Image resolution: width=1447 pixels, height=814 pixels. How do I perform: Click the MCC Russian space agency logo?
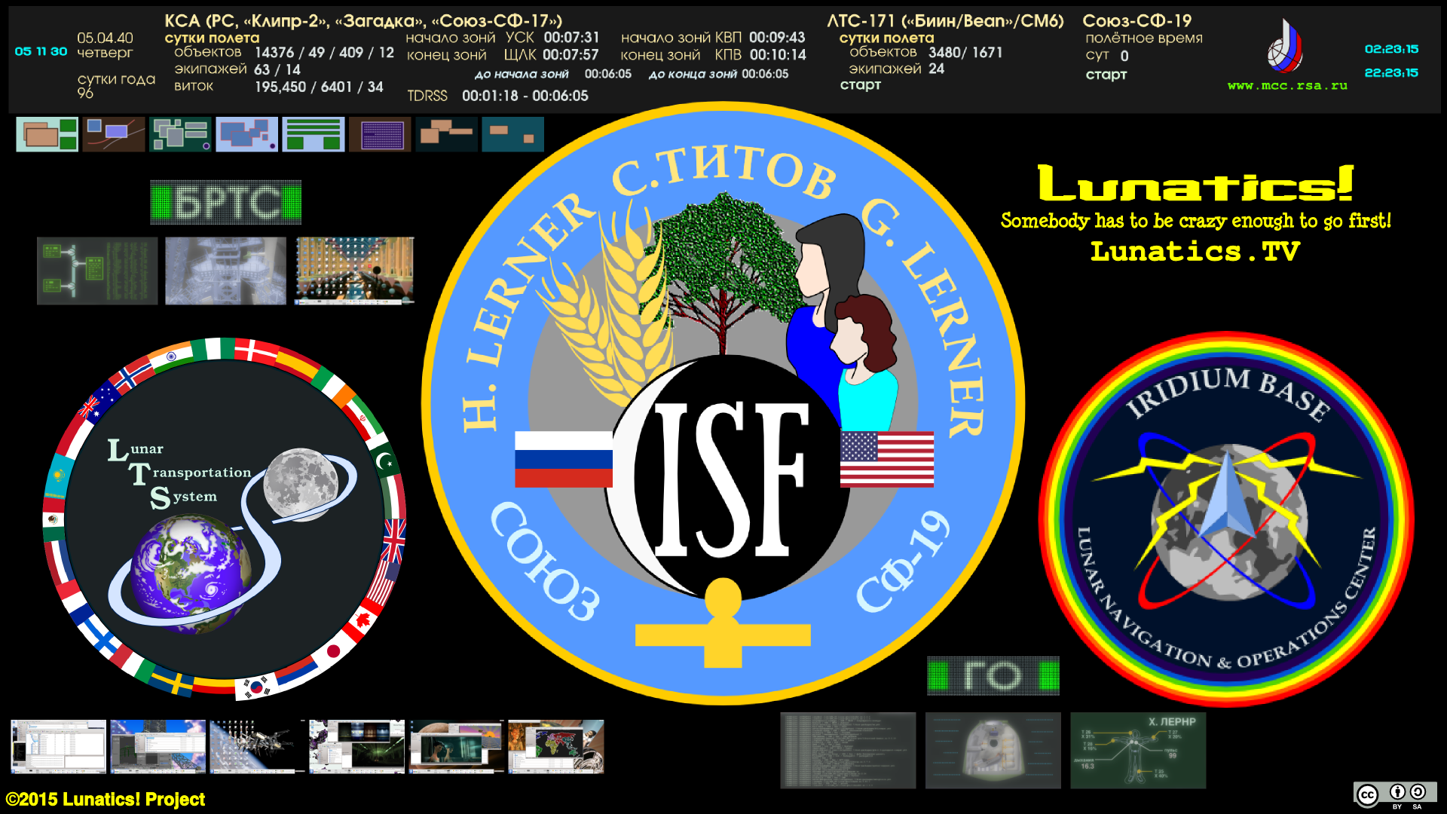[x=1286, y=47]
